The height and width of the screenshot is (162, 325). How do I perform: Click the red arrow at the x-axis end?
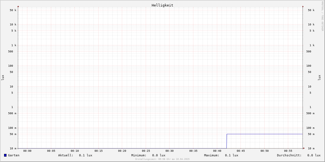point(304,148)
